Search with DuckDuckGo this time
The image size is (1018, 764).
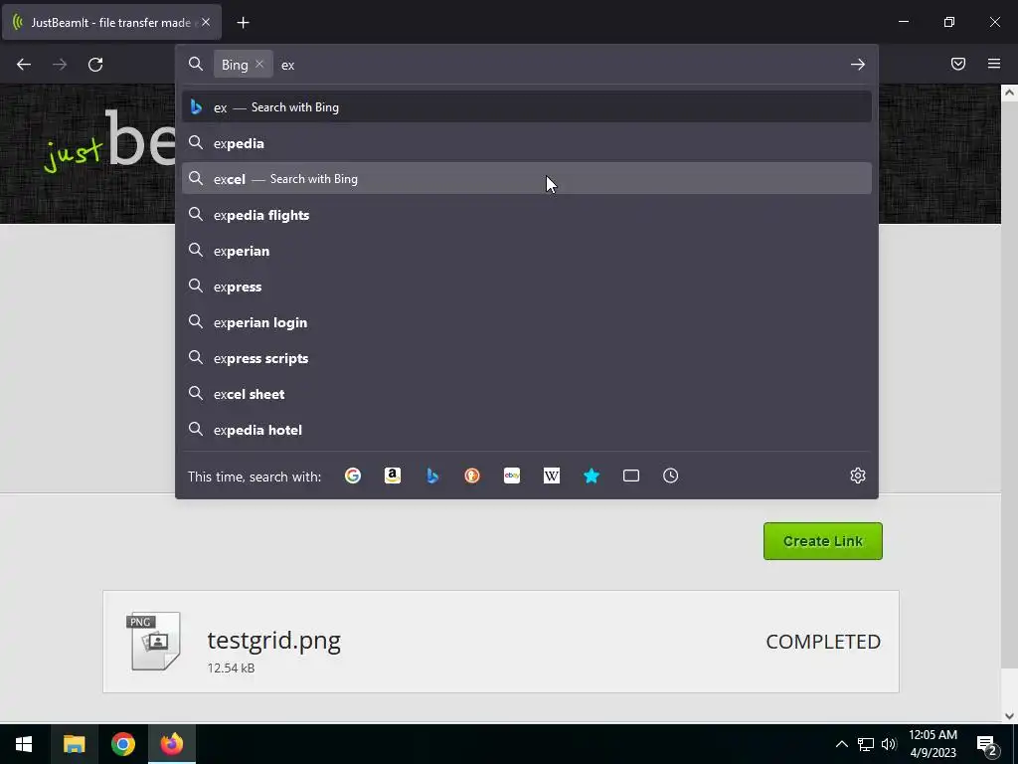(x=472, y=476)
